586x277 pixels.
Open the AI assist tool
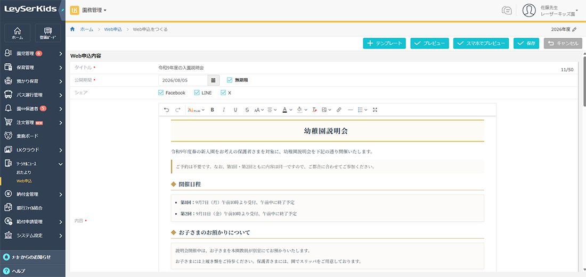[x=196, y=110]
